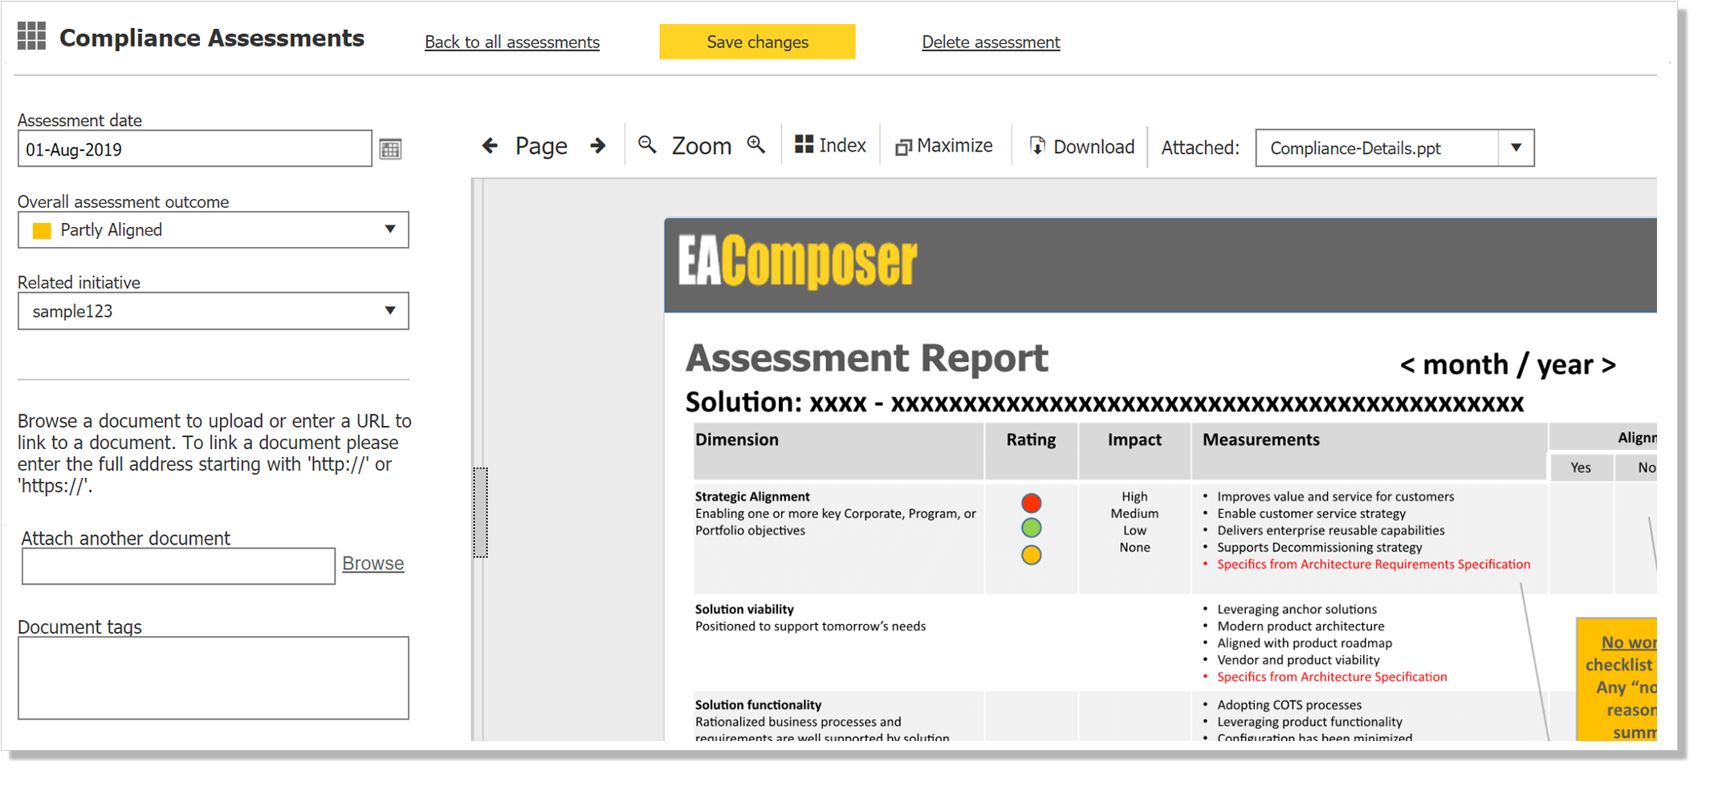This screenshot has width=1718, height=802.
Task: Download the attached document
Action: (x=1082, y=146)
